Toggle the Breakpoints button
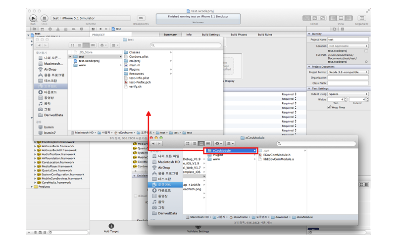The height and width of the screenshot is (247, 396). click(141, 18)
